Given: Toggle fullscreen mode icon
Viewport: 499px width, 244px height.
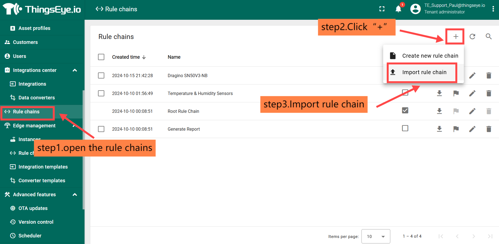Looking at the screenshot, I should click(x=382, y=9).
